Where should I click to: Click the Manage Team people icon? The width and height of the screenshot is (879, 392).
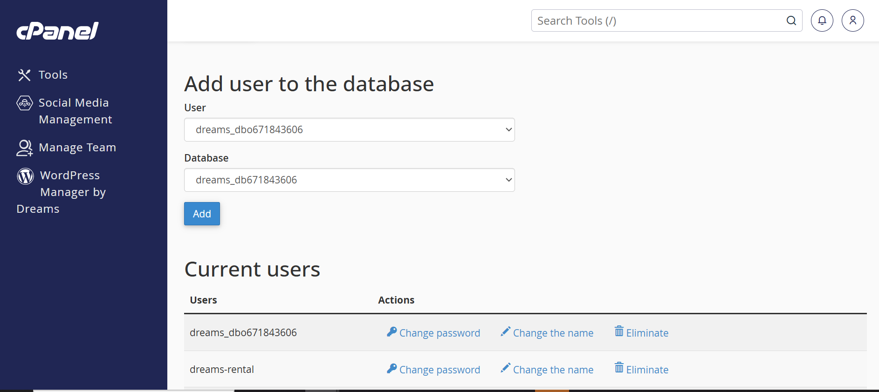pos(25,148)
